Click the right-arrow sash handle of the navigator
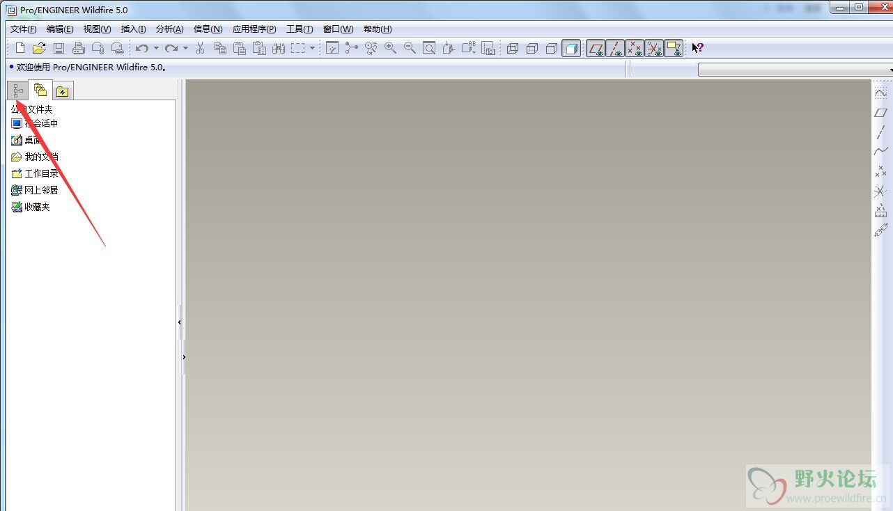The width and height of the screenshot is (893, 511). [184, 357]
